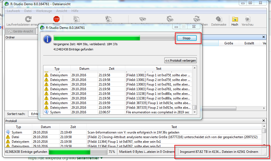Click the Größe column header
This screenshot has width=271, height=161.
coord(229,43)
